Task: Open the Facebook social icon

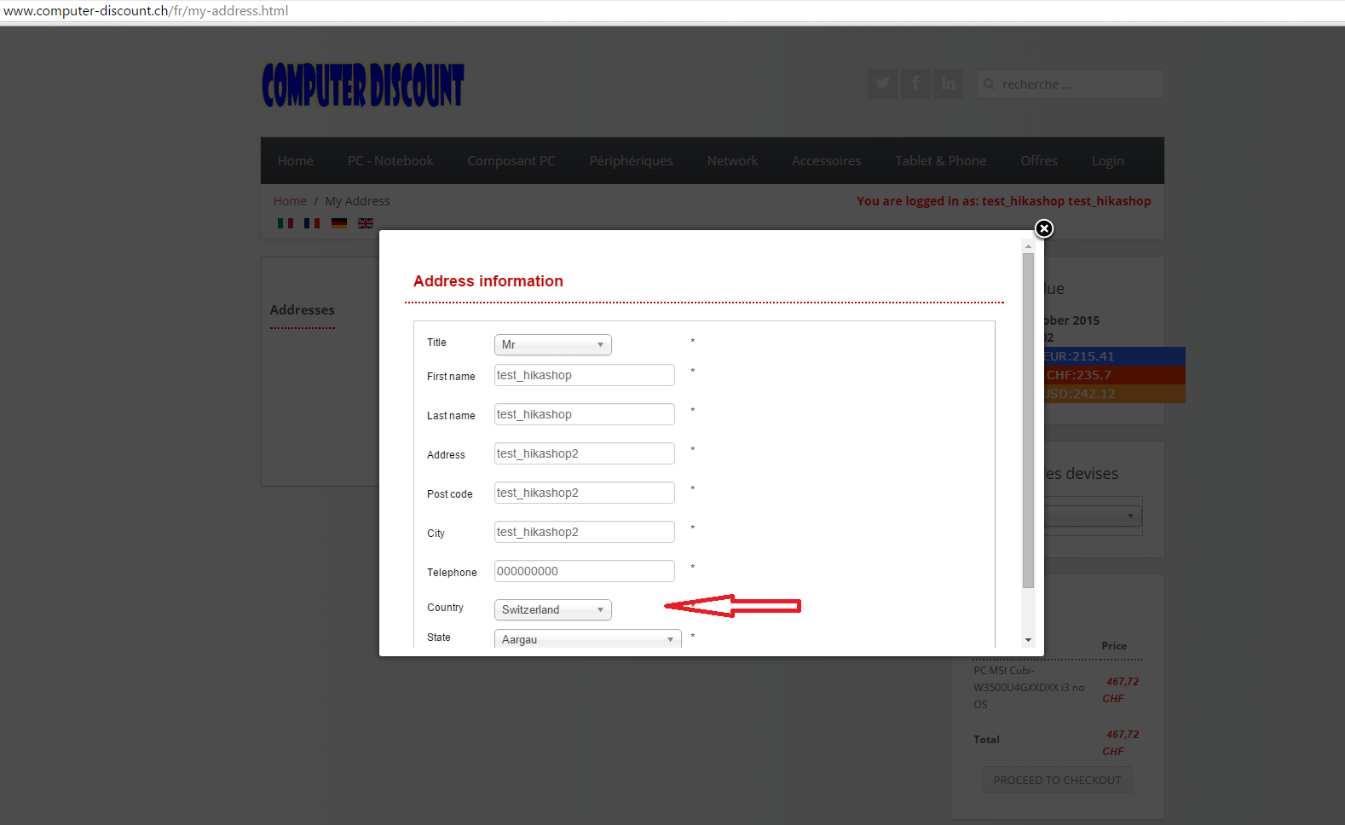Action: pyautogui.click(x=915, y=84)
